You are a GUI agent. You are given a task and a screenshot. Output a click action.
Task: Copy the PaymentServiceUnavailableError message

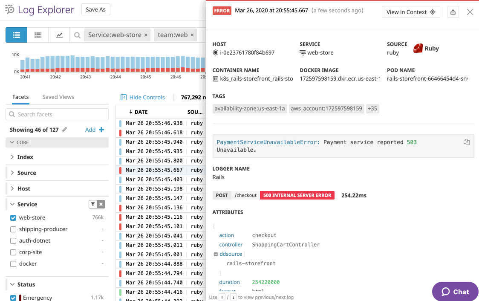(467, 142)
